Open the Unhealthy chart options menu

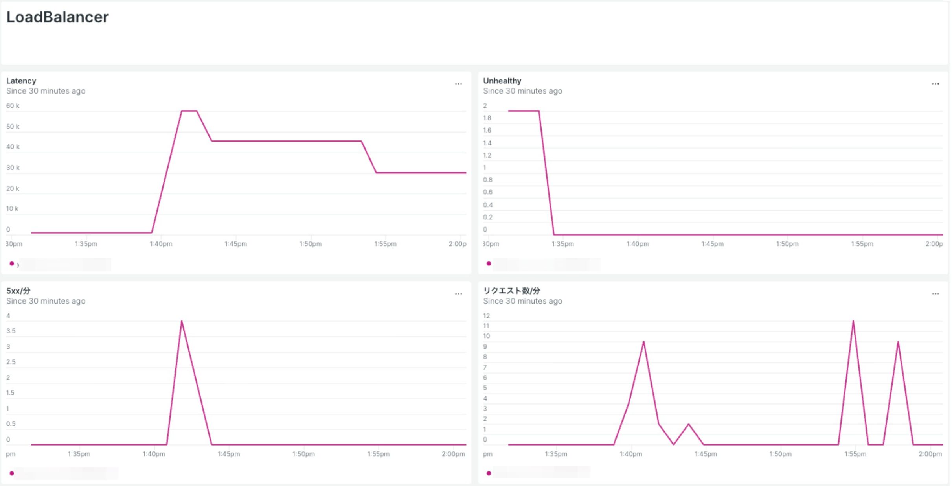click(936, 83)
